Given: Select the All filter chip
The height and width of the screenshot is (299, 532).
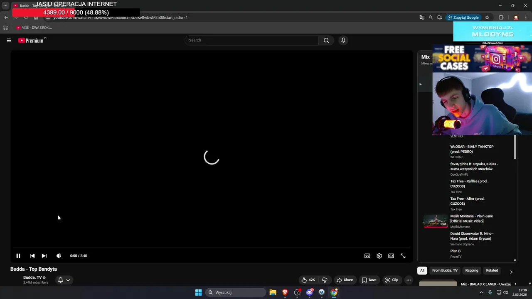Looking at the screenshot, I should pos(422,270).
